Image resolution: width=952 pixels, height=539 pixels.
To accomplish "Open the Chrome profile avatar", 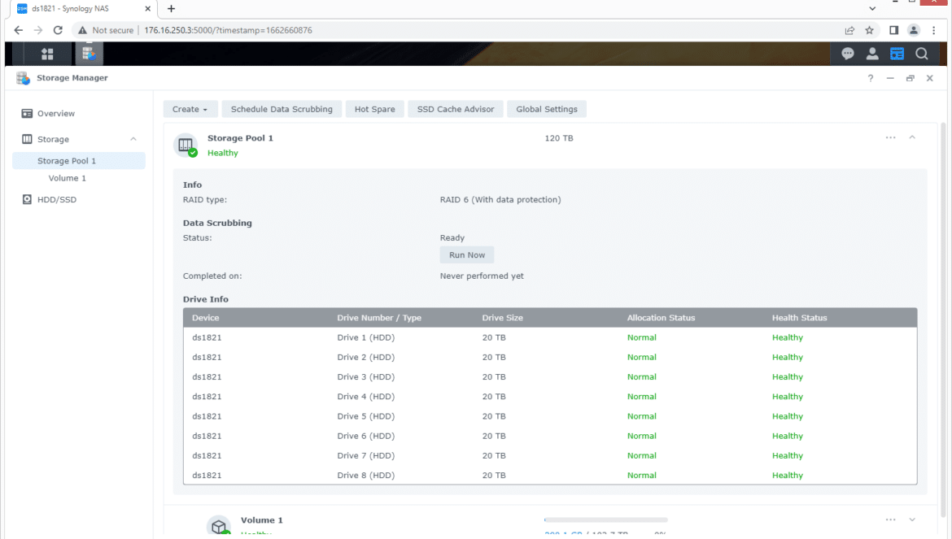I will point(913,30).
